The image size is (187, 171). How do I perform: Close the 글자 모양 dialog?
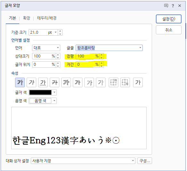pos(180,5)
